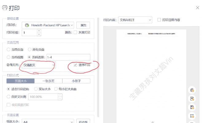
Task: Click the crop icon in preview sidebar
Action: pyautogui.click(x=192, y=116)
